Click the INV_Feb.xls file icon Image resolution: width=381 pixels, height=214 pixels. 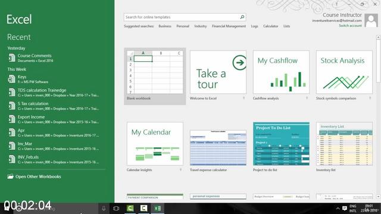12,159
